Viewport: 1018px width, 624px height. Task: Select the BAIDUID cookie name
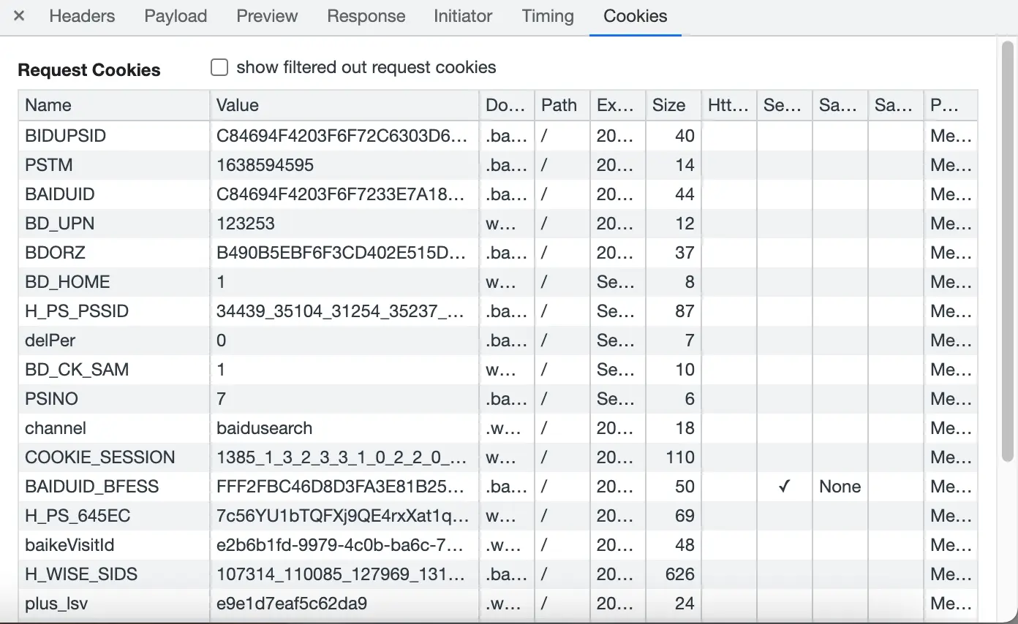pos(60,194)
